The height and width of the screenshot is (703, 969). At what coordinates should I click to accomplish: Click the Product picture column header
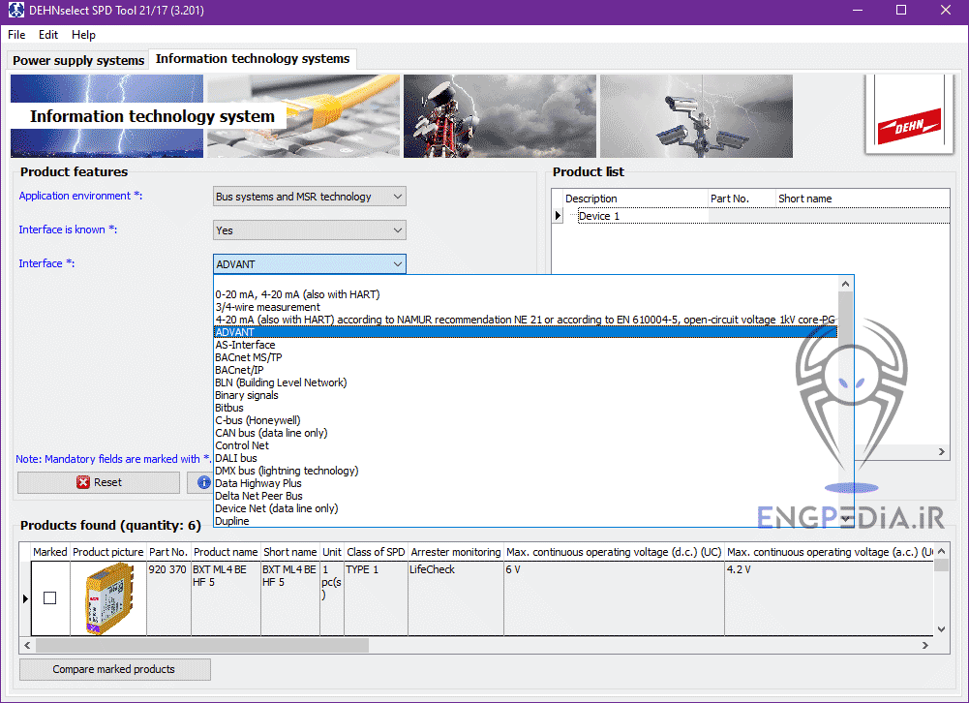click(108, 552)
